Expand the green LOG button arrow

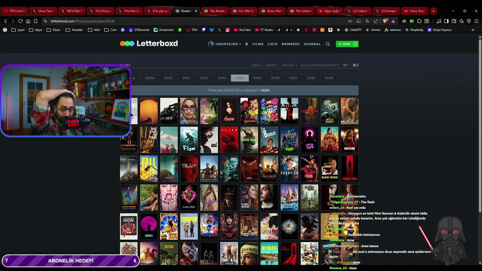(x=355, y=44)
